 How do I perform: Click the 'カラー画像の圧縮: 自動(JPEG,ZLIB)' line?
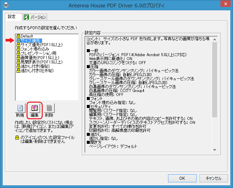pos(120,75)
